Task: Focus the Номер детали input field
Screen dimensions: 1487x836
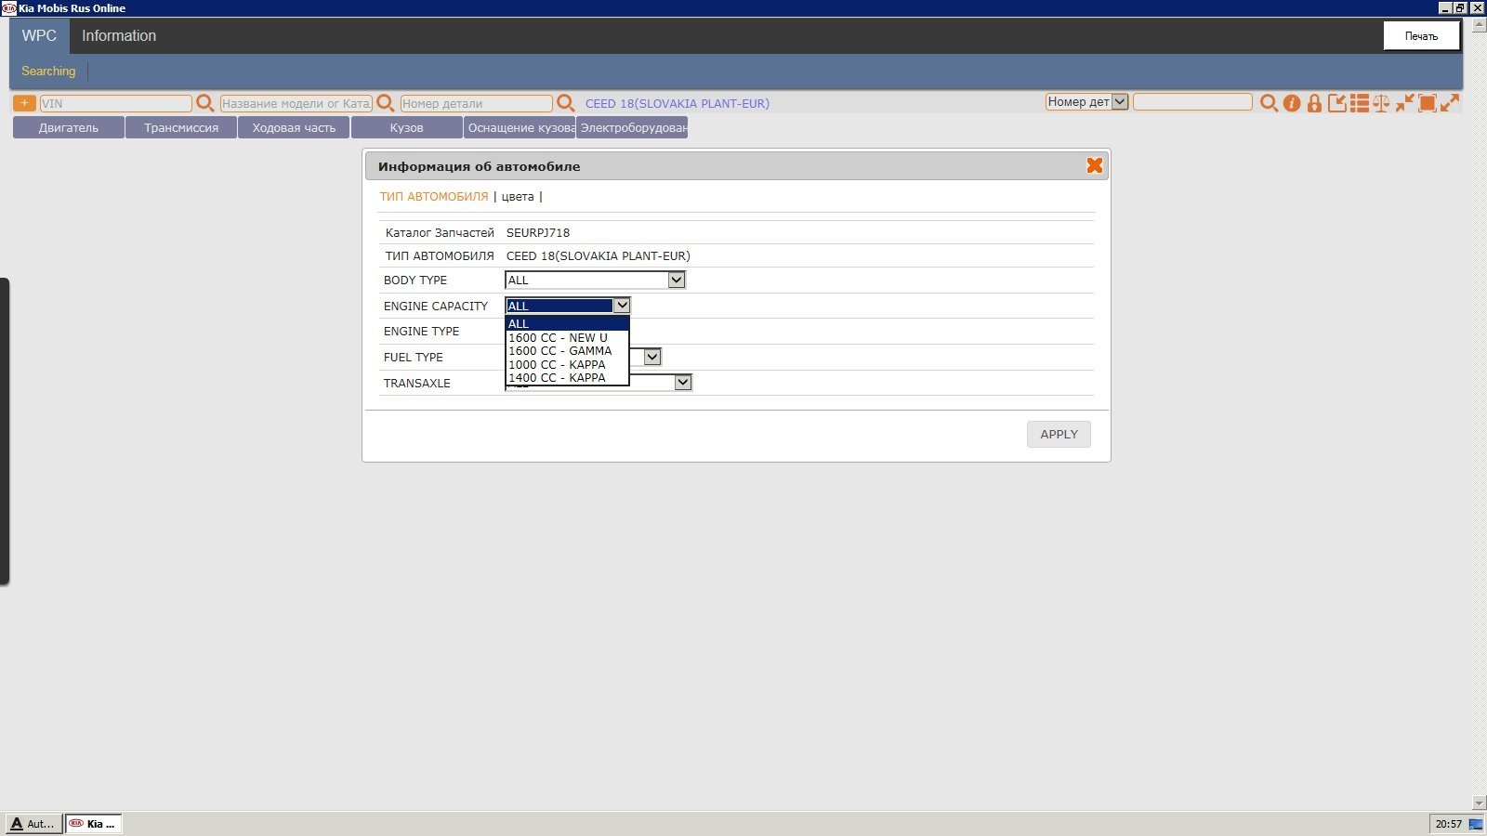Action: [x=477, y=103]
